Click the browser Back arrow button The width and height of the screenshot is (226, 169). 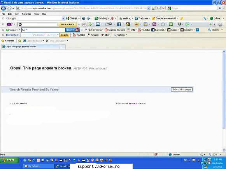(4, 8)
